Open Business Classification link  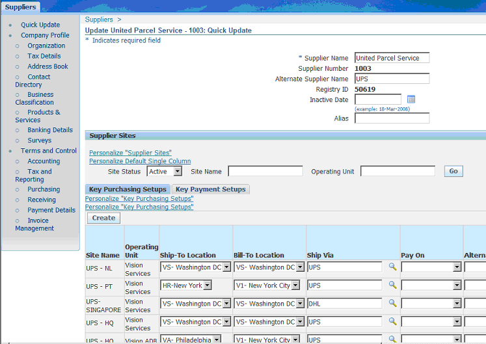click(x=34, y=98)
